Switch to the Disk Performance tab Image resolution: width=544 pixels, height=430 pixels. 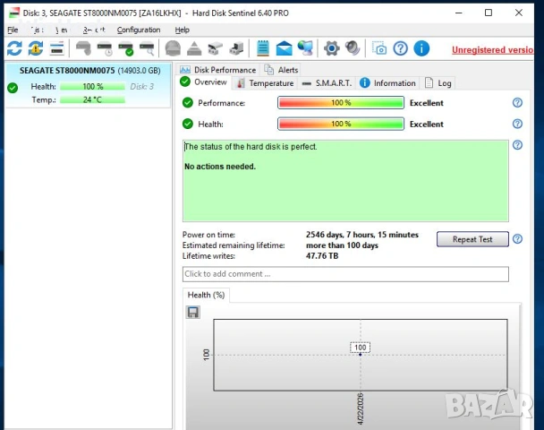coord(218,70)
